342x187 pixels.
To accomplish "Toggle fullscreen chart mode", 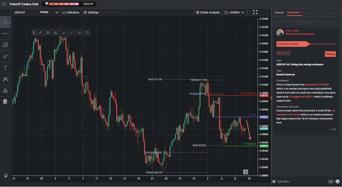I will (255, 12).
